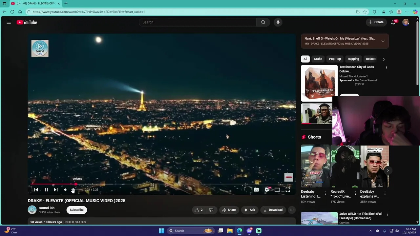Open browser settings and more menu
The image size is (420, 236).
[407, 12]
